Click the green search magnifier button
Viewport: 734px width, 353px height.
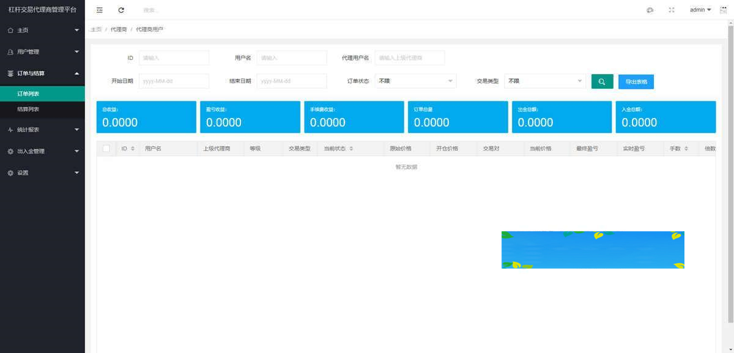[602, 81]
